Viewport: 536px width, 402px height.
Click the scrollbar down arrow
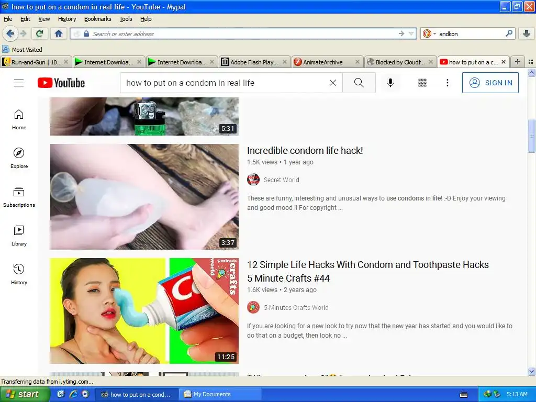pos(532,371)
